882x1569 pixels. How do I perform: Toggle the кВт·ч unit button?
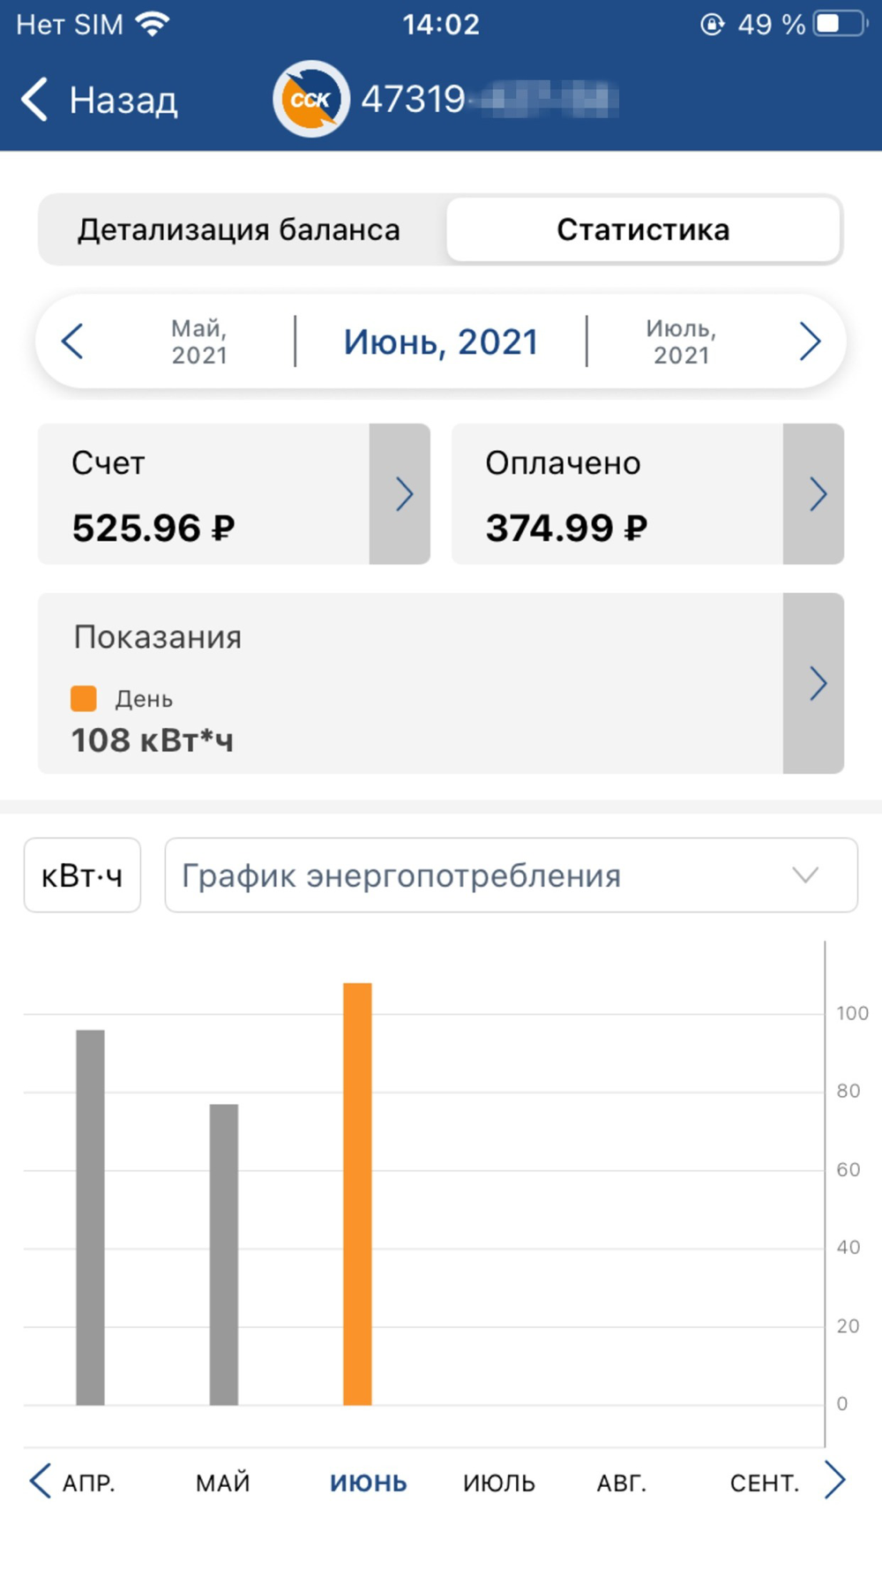click(x=82, y=875)
